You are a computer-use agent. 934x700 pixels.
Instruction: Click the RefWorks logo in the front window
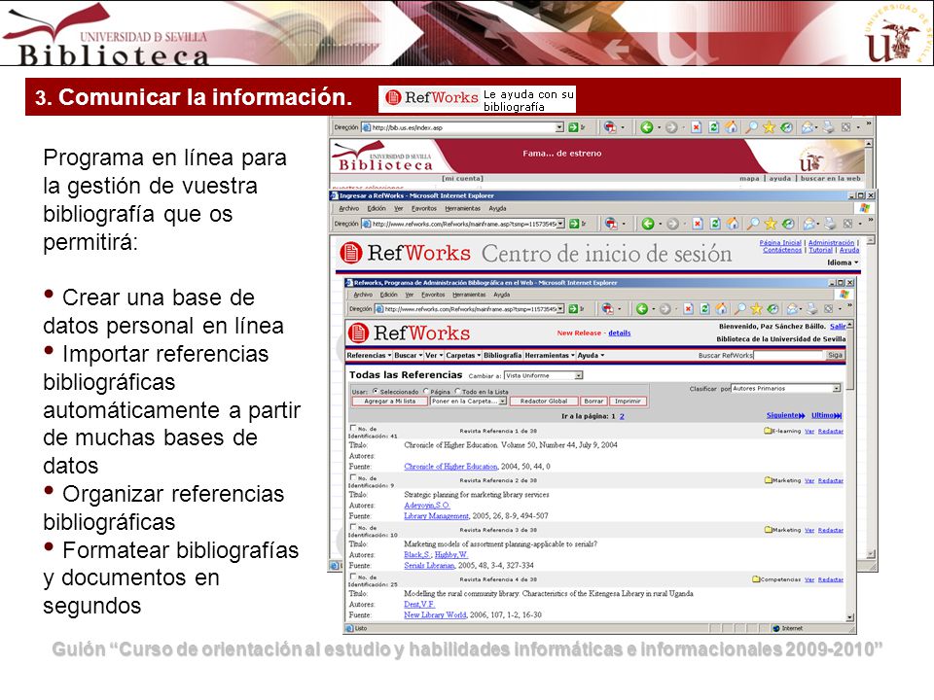point(410,333)
